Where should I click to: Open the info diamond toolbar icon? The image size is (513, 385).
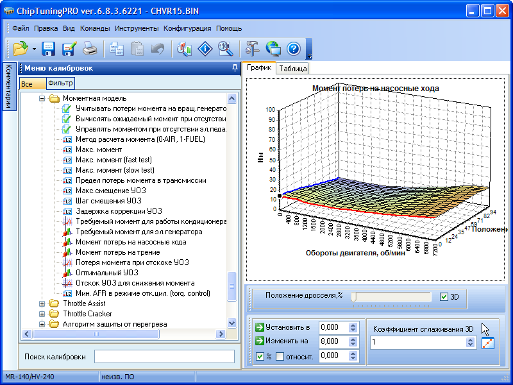tap(205, 48)
